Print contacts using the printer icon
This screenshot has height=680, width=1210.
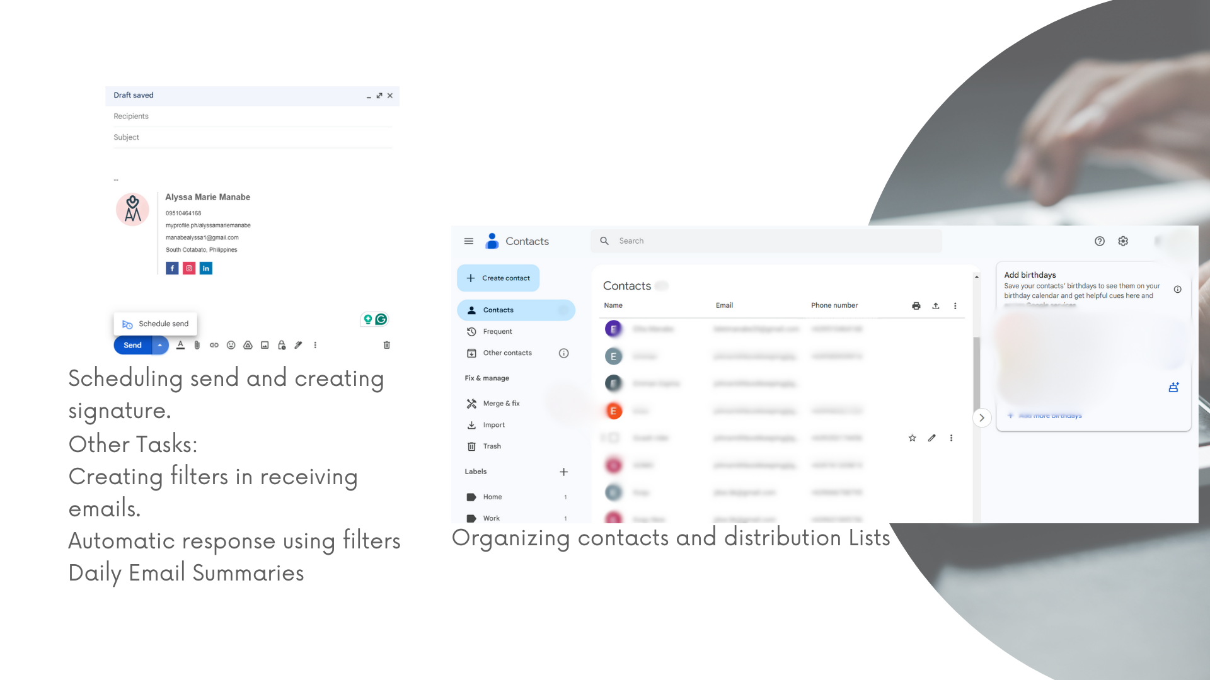[x=916, y=306]
